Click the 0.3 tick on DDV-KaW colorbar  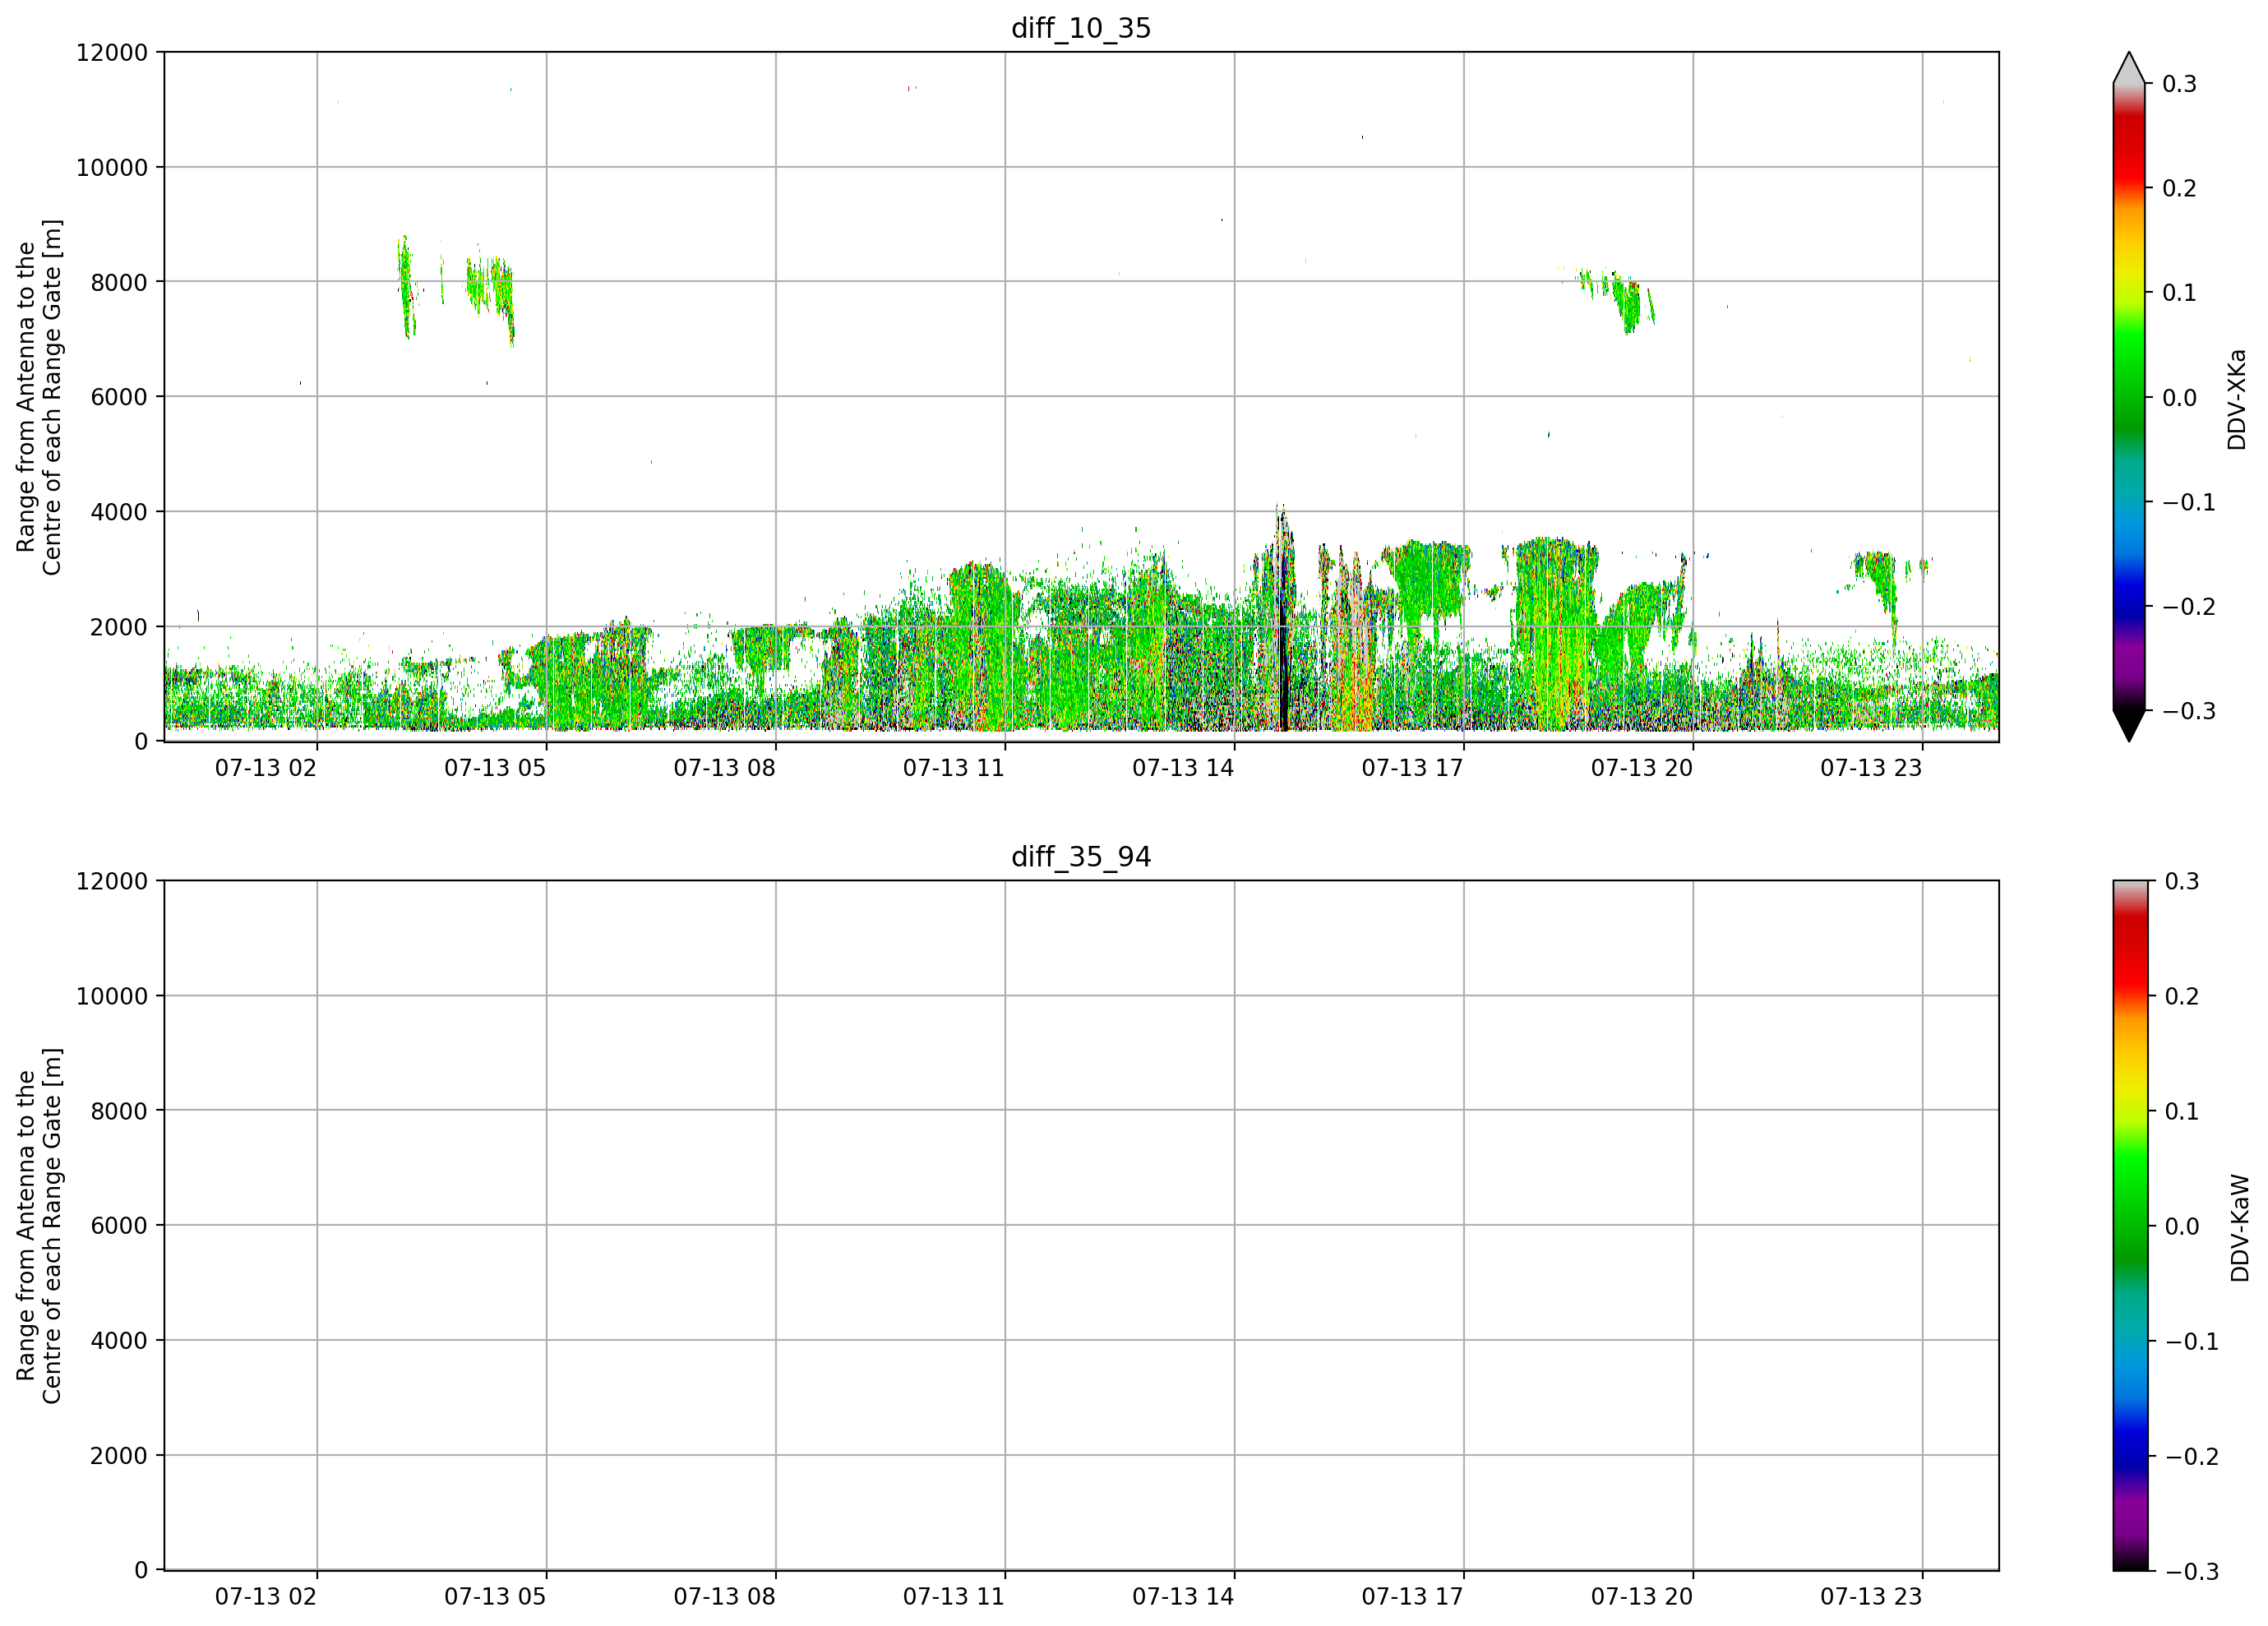2182,881
